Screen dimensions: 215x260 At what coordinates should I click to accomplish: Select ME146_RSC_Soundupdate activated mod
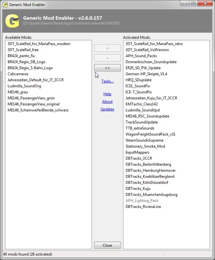[x=147, y=116]
